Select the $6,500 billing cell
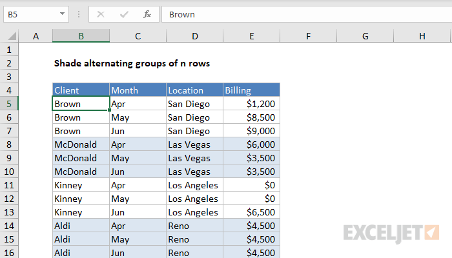 tap(252, 212)
